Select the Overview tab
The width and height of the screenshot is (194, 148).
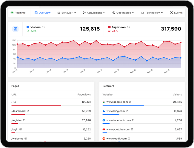[42, 13]
